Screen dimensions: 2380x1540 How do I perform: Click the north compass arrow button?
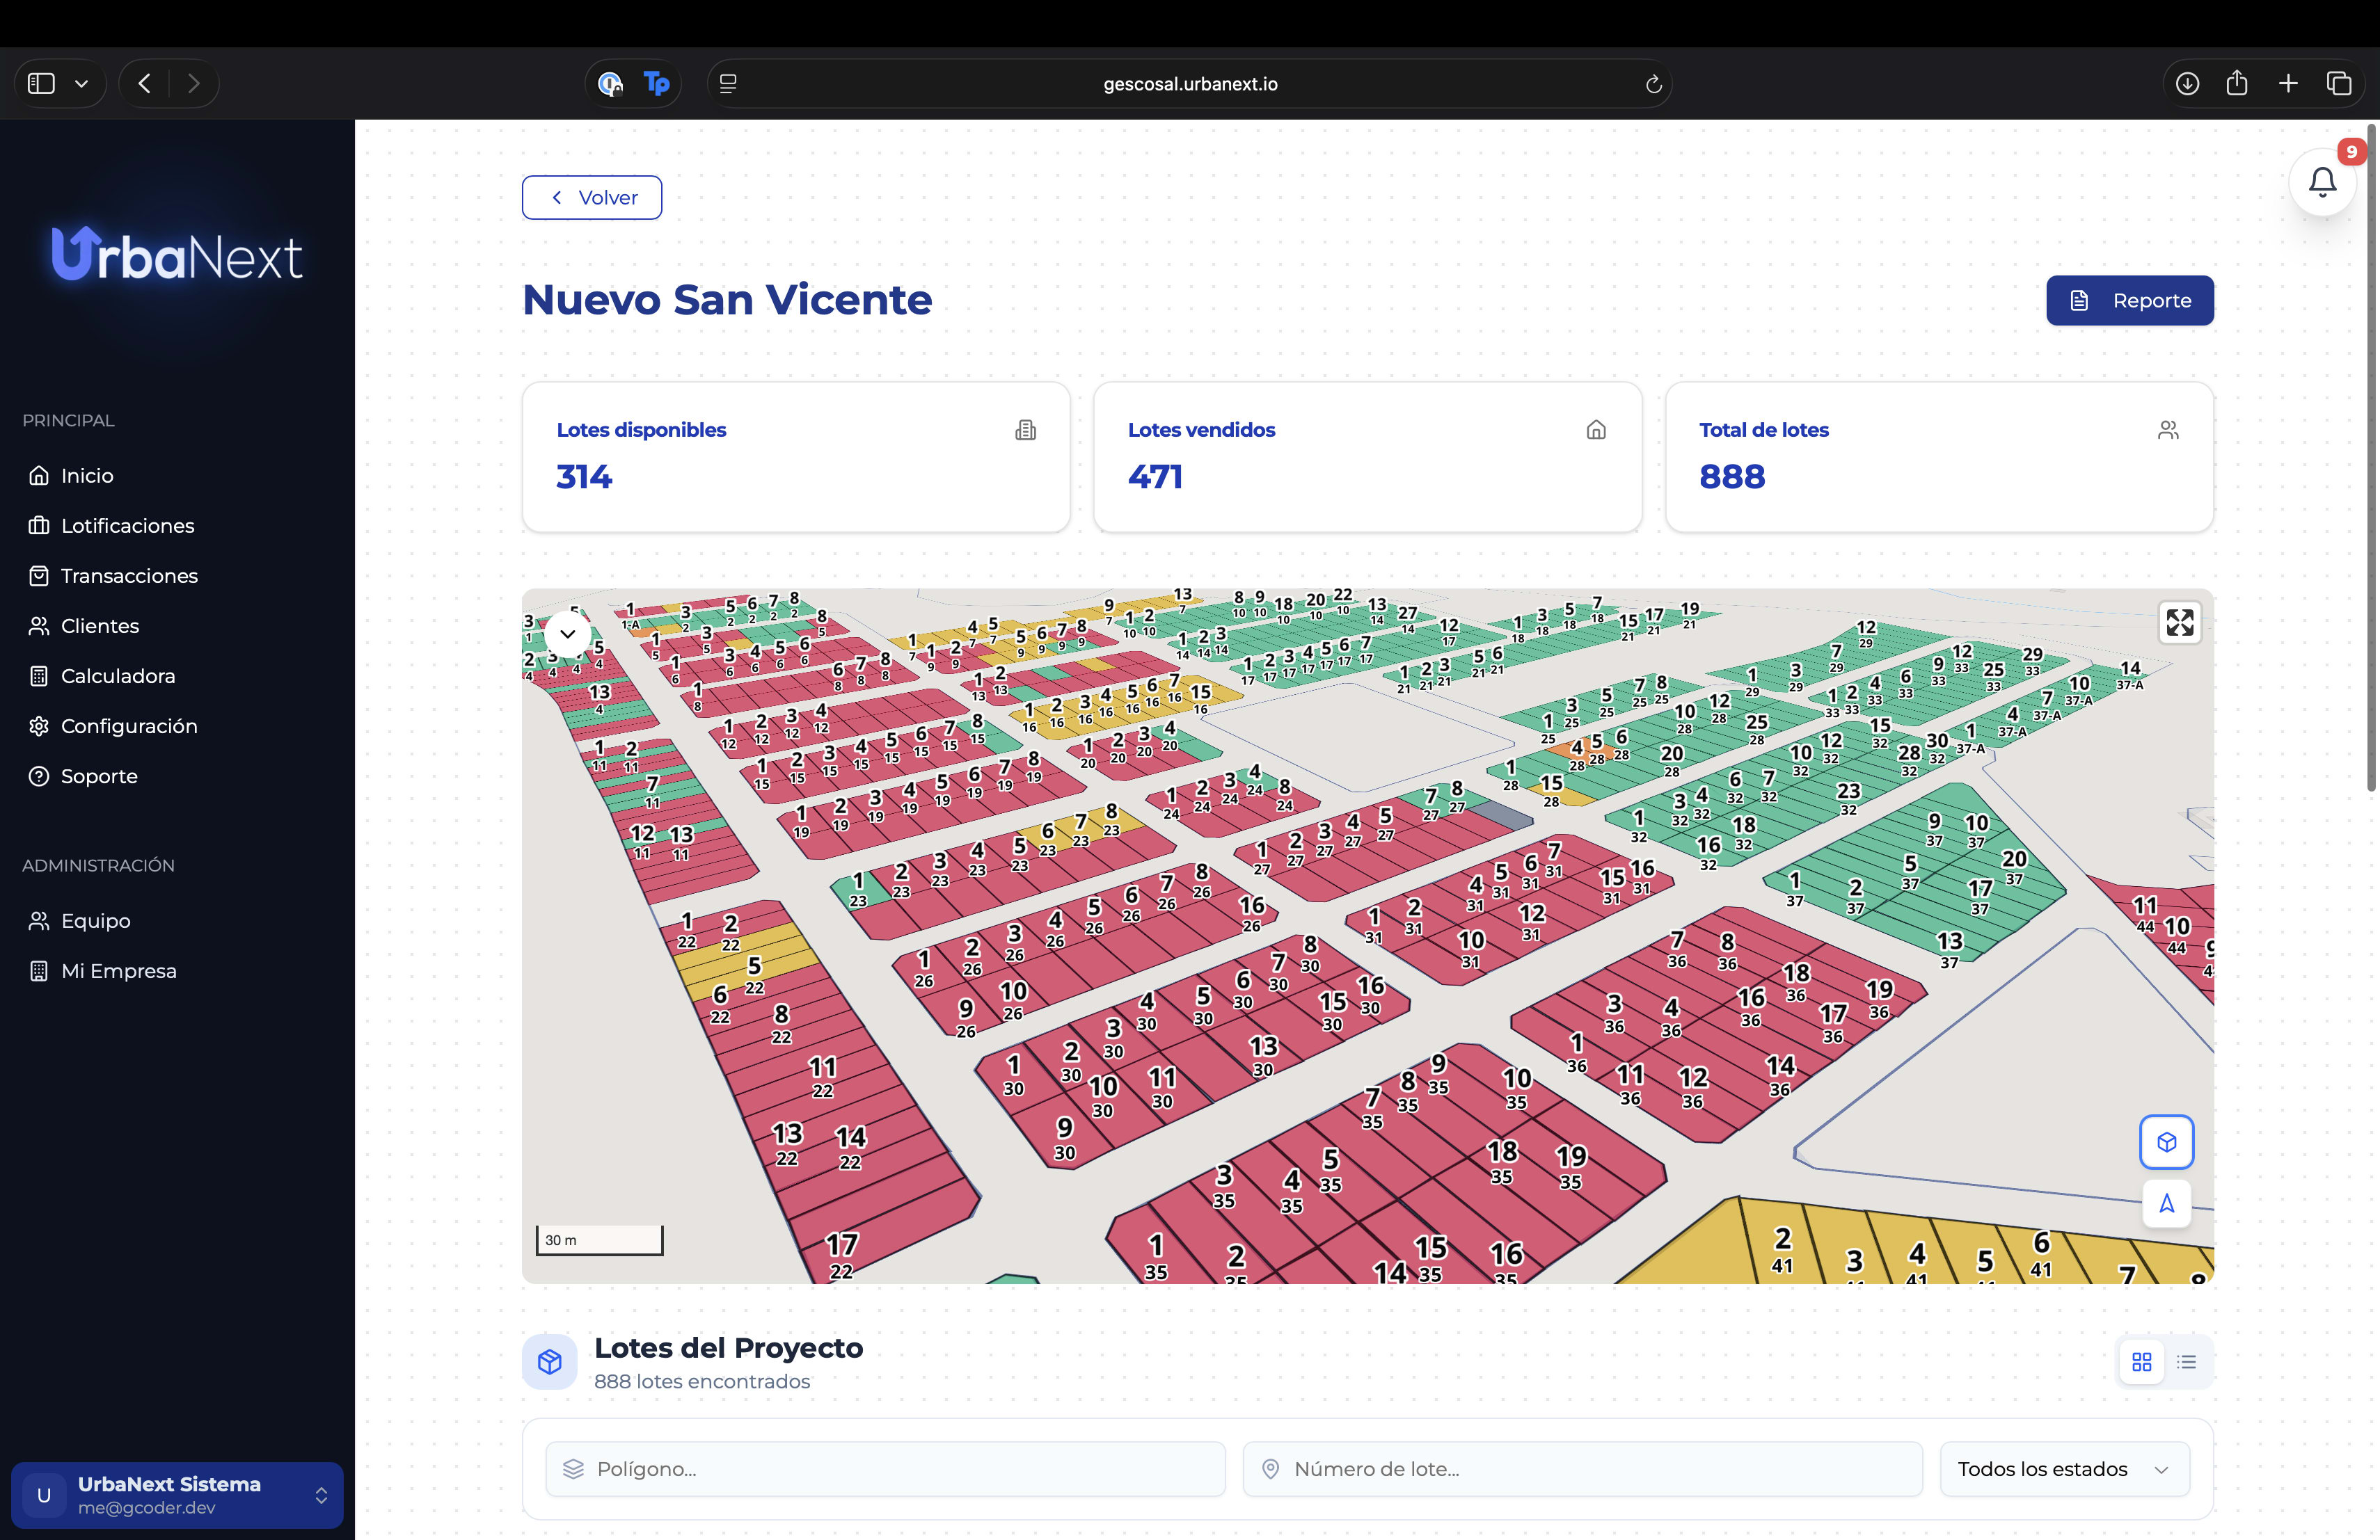tap(2166, 1203)
